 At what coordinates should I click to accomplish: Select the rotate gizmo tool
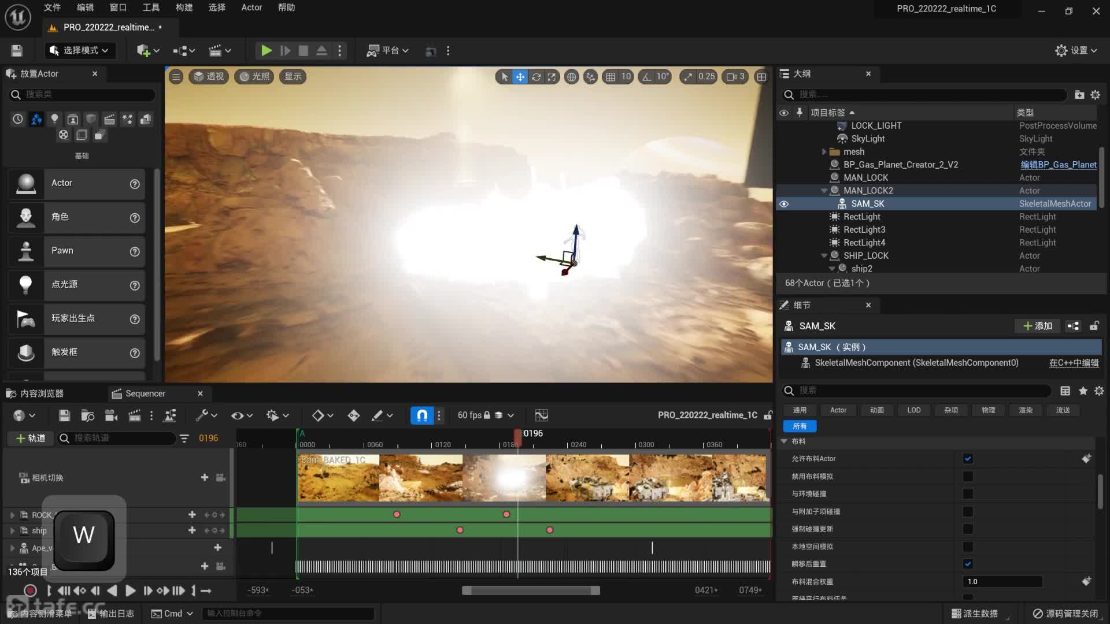click(x=536, y=77)
